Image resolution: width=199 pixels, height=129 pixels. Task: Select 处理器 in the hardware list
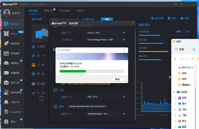tap(38, 47)
